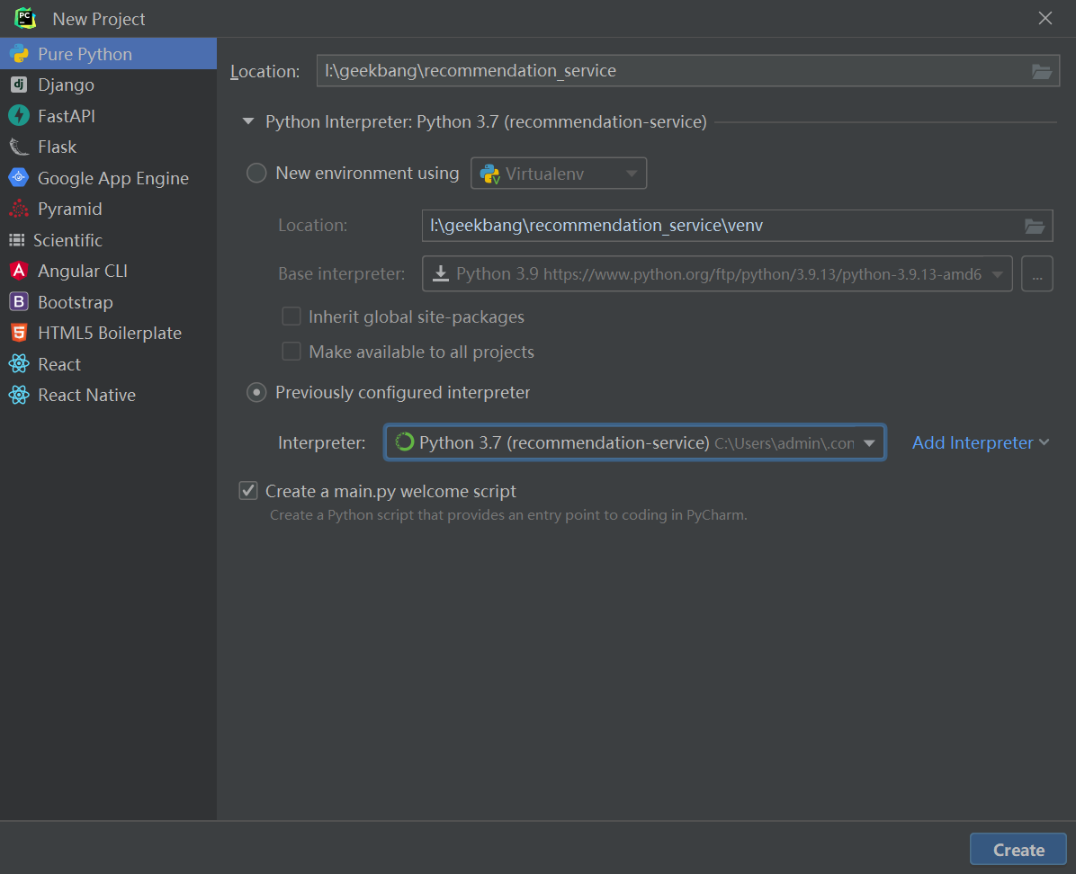1076x874 pixels.
Task: Click the Pyramid project icon
Action: click(x=18, y=209)
